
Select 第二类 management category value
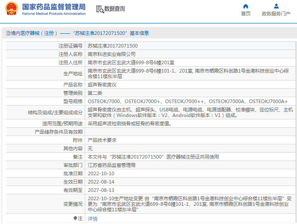click(x=95, y=93)
